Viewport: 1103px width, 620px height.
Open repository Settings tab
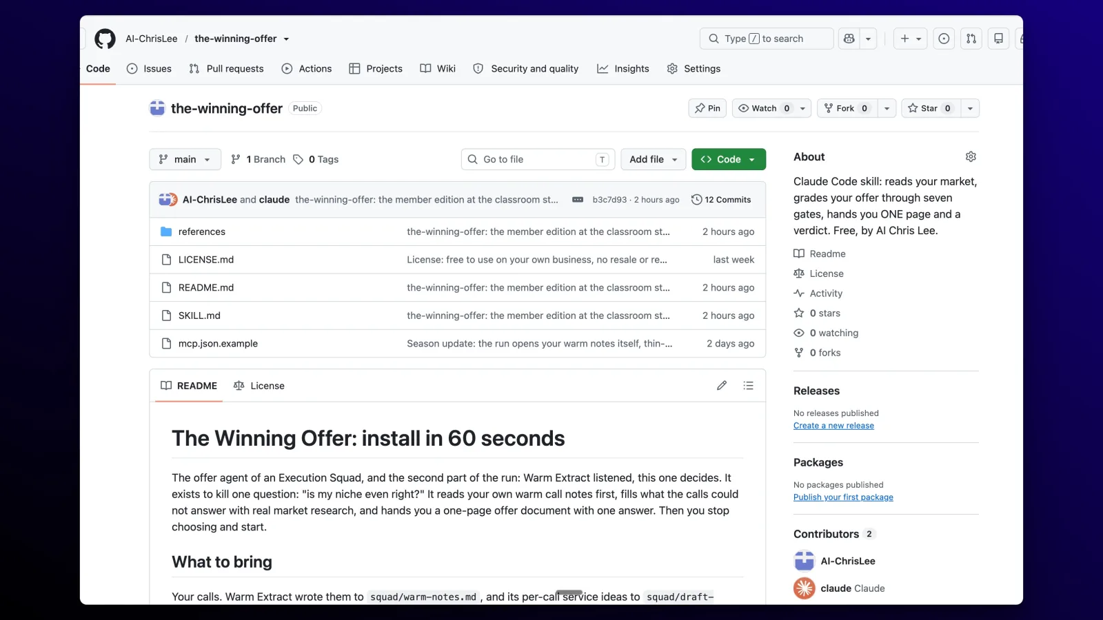pos(694,69)
